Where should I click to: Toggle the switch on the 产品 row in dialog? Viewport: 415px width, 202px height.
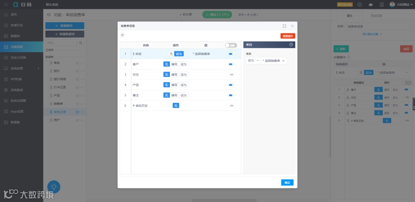click(x=232, y=85)
